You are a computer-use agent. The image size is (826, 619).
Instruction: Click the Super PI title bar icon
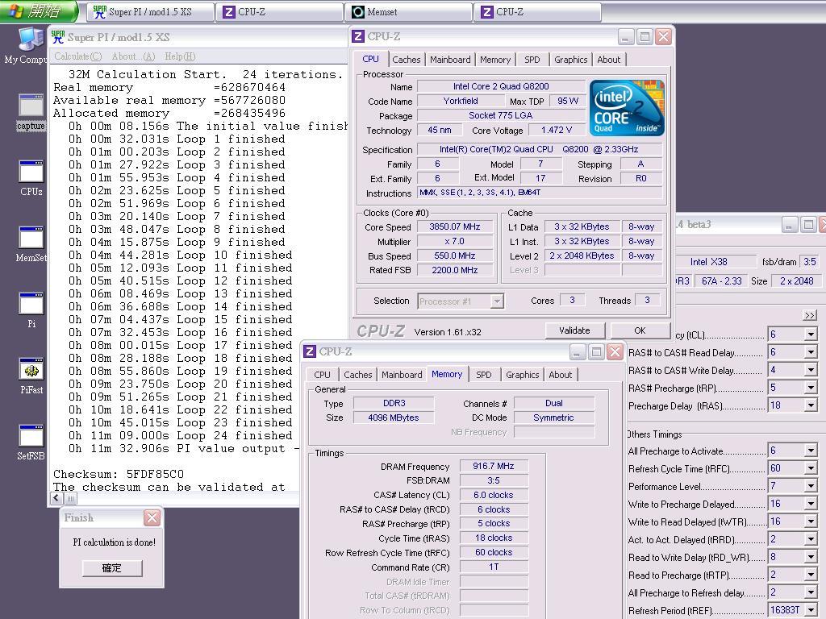(x=57, y=37)
